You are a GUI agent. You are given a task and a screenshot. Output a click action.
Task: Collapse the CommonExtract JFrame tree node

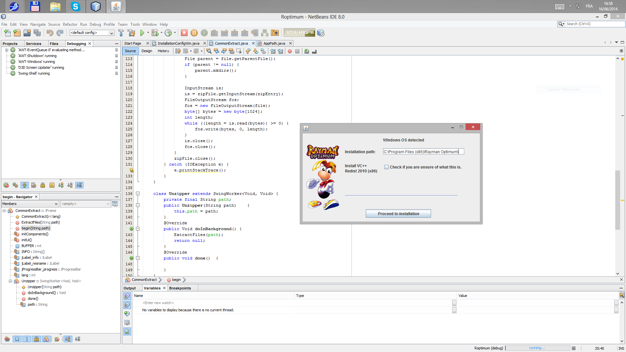(x=4, y=211)
